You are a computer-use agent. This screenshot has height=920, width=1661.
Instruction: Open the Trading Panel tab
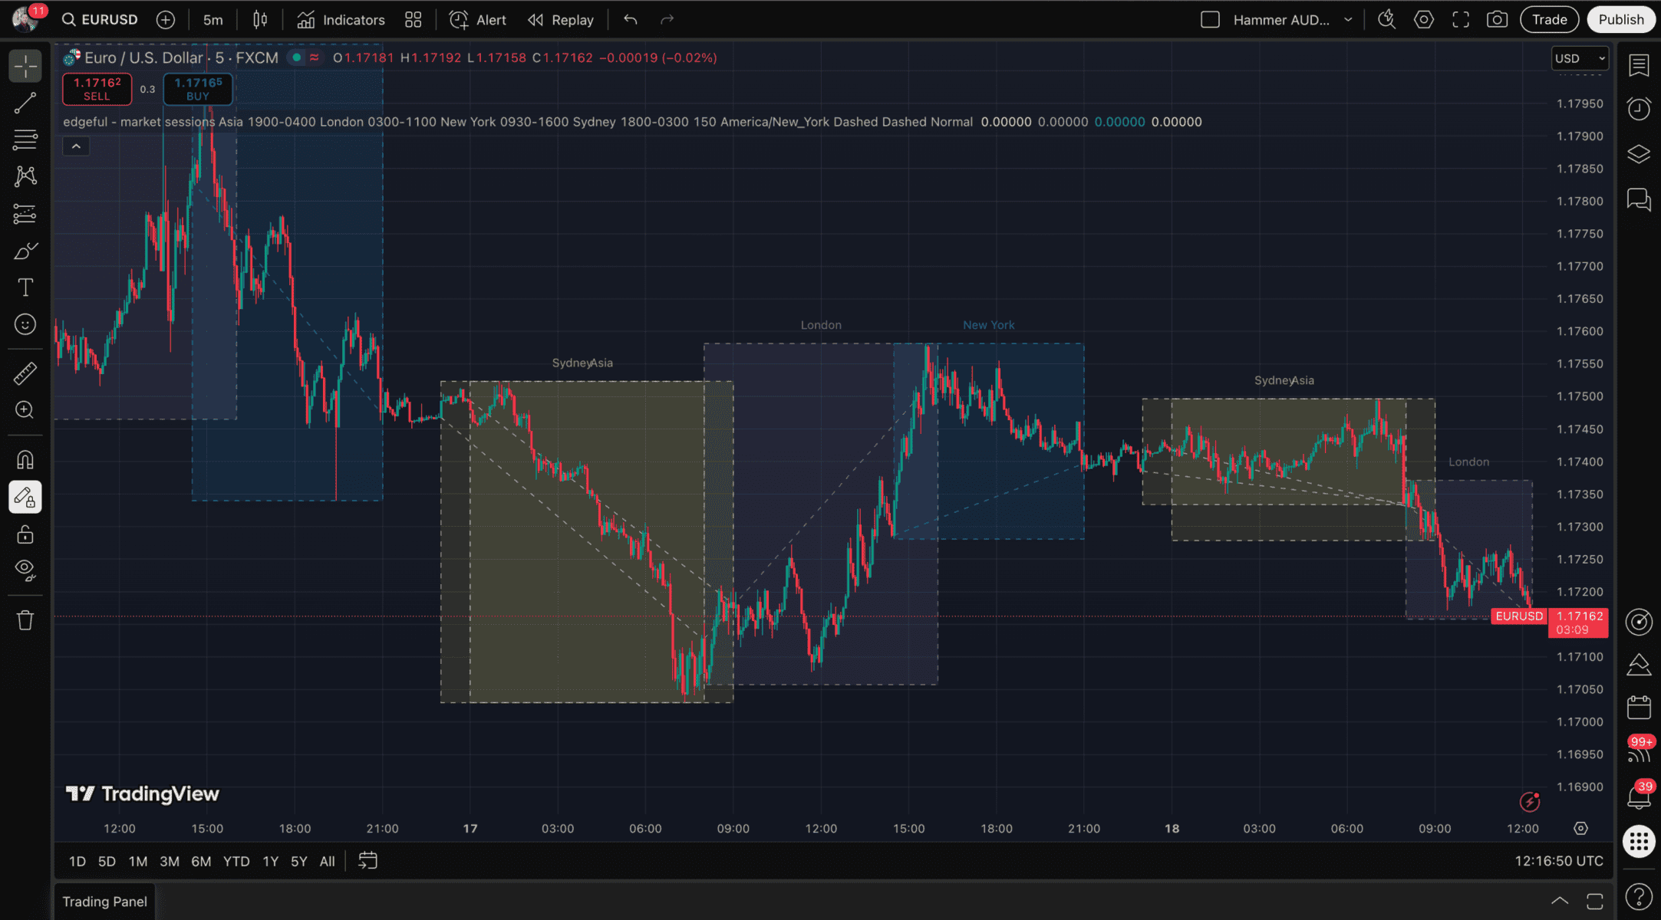(104, 902)
